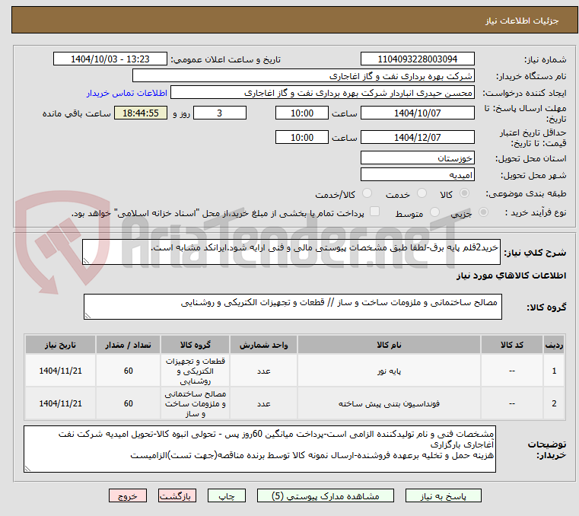Image resolution: width=579 pixels, height=516 pixels.
Task: Click the استان محل تحویل field خوزستان
Action: 417,158
